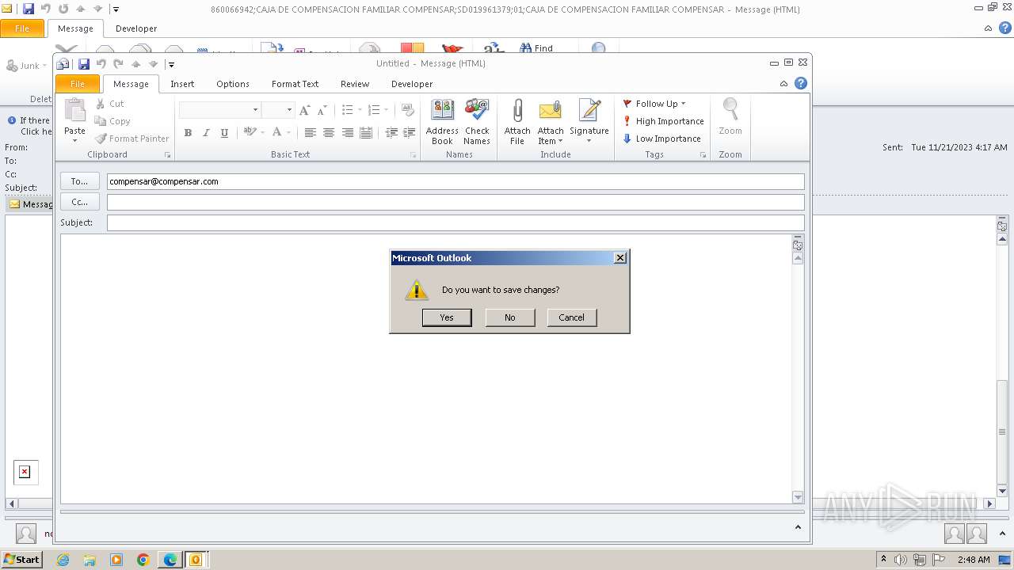The height and width of the screenshot is (570, 1014).
Task: Open the To... address picker
Action: coord(79,181)
